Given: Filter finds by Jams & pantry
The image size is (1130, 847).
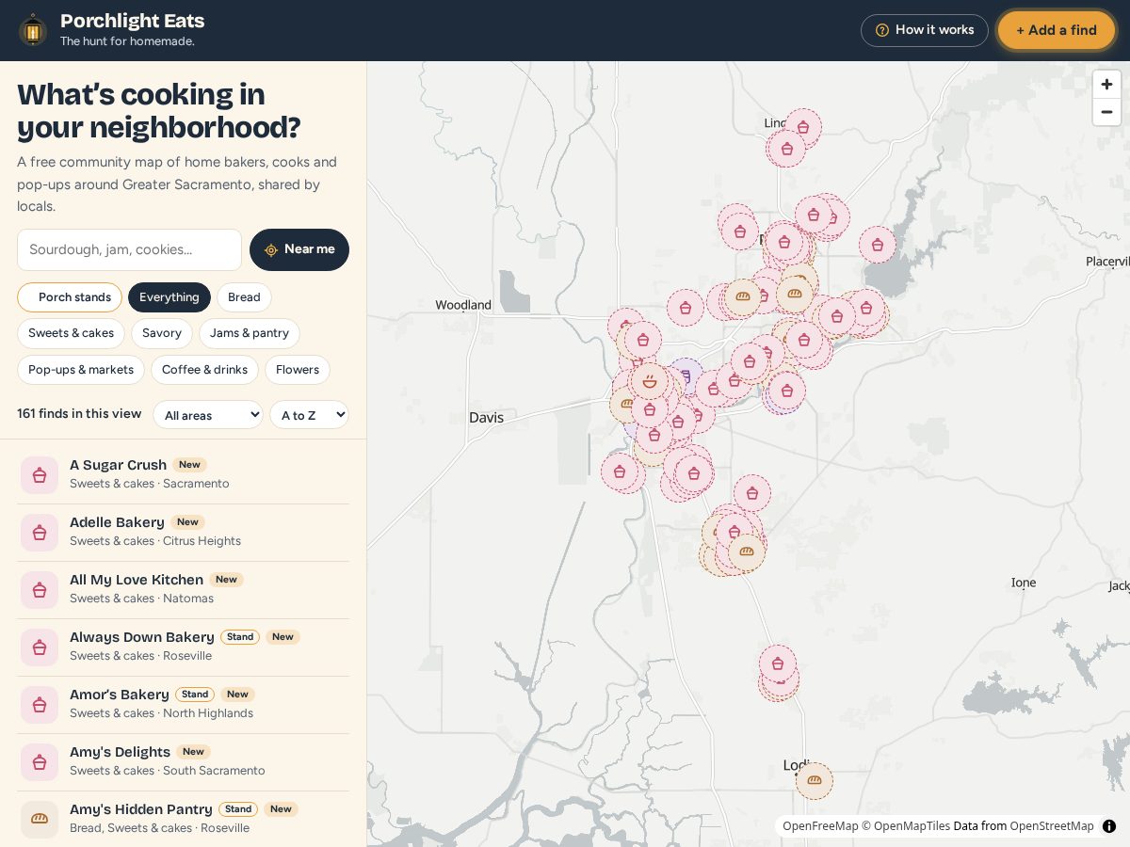Looking at the screenshot, I should (250, 333).
